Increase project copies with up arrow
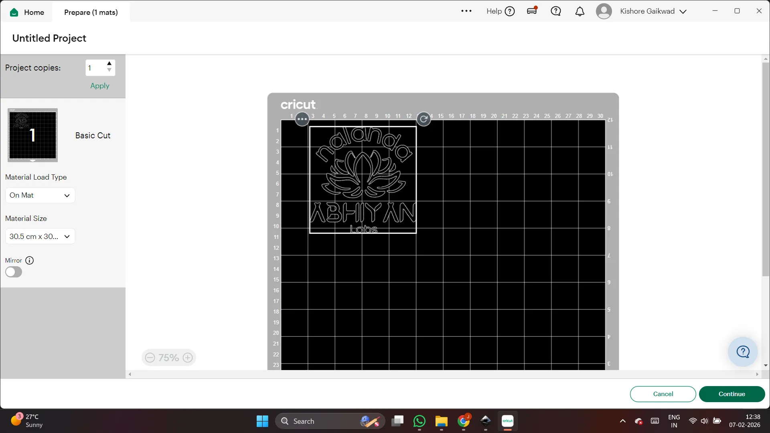The height and width of the screenshot is (433, 770). point(109,64)
